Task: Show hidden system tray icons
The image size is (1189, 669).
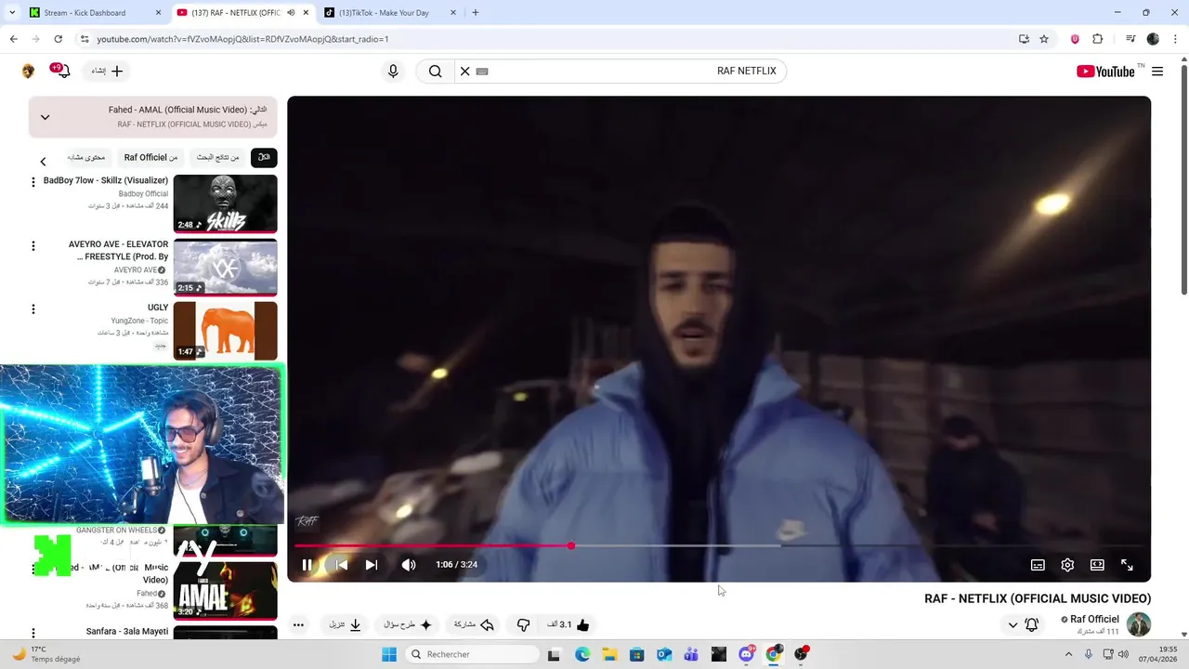Action: pos(1068,654)
